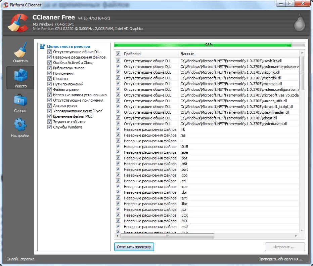Uncheck the mscorrc.dll result row

(x=118, y=72)
